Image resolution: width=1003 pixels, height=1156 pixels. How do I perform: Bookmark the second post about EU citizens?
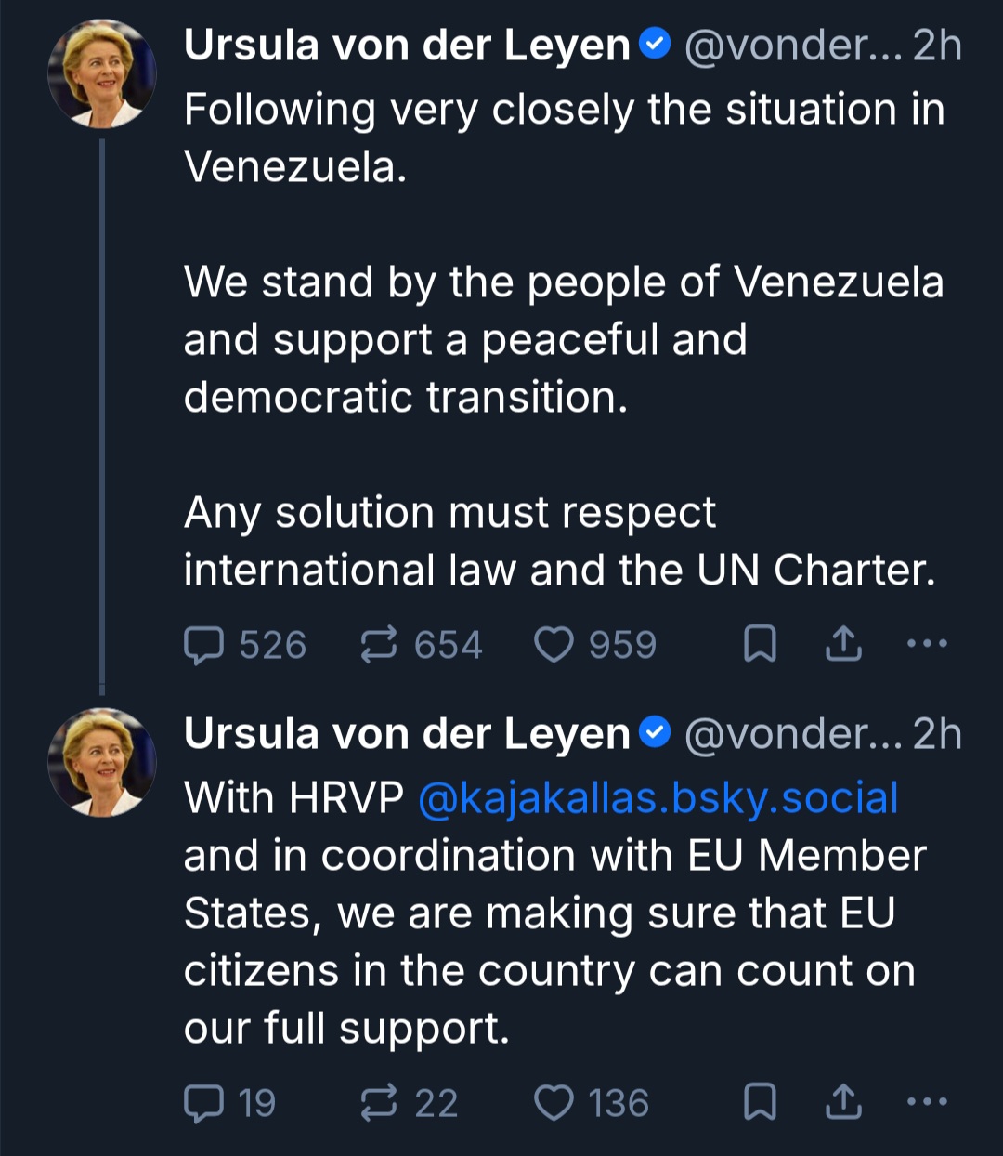(761, 1103)
